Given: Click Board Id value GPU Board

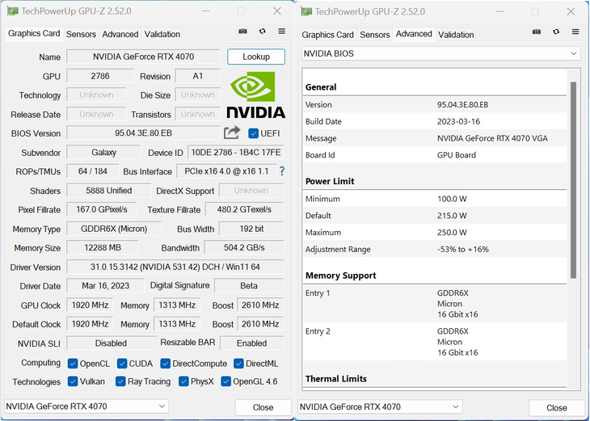Looking at the screenshot, I should click(456, 155).
